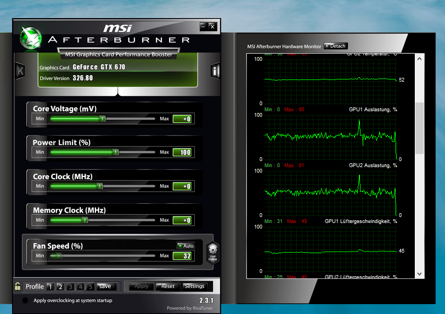Open the User Define fan gear icon
The image size is (445, 314).
pos(213,253)
